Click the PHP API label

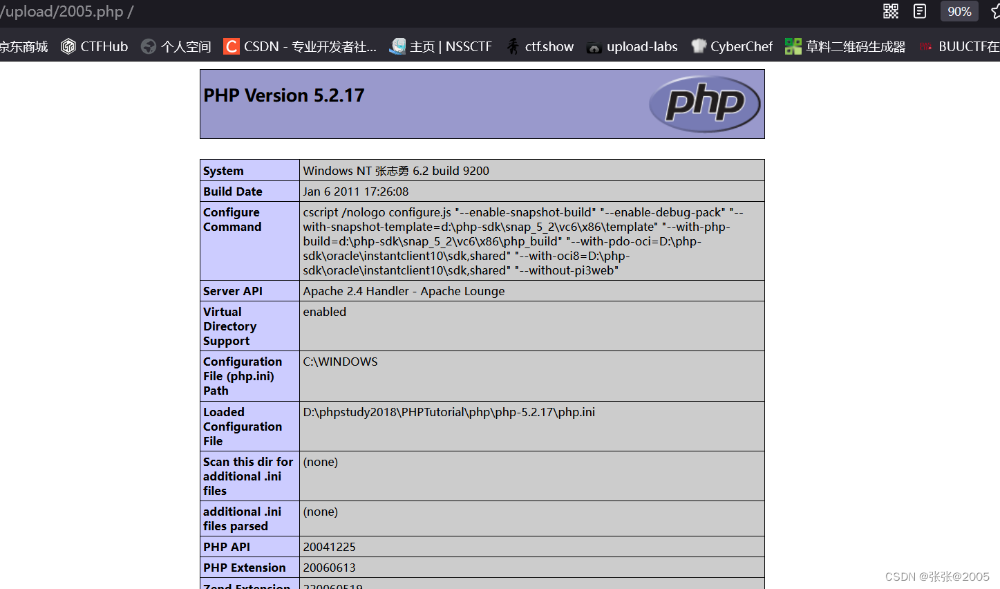pyautogui.click(x=227, y=547)
